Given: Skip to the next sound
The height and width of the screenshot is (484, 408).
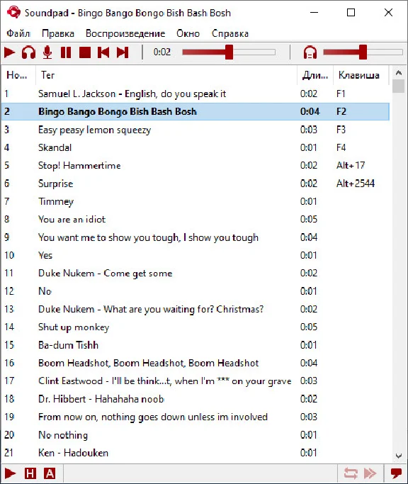Looking at the screenshot, I should (x=123, y=52).
